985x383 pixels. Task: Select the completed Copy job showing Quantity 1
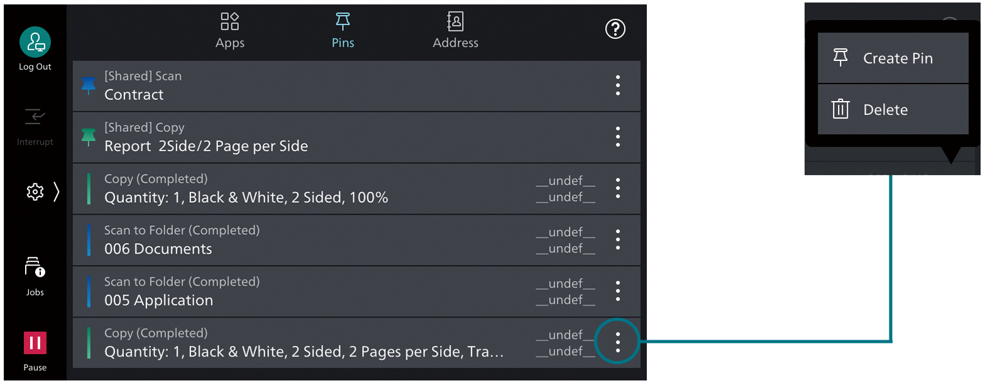314,188
